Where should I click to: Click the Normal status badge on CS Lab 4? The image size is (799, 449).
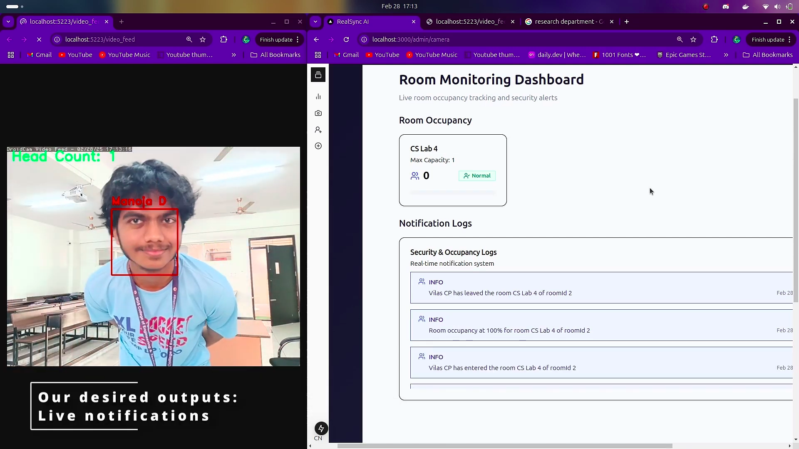point(477,175)
